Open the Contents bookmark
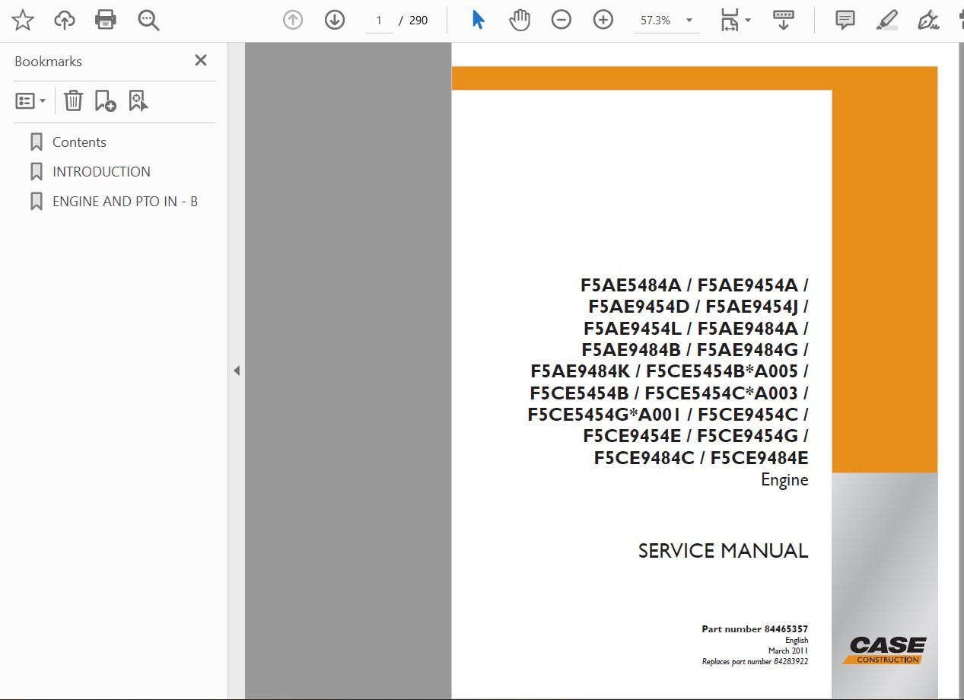This screenshot has height=700, width=964. [x=79, y=142]
